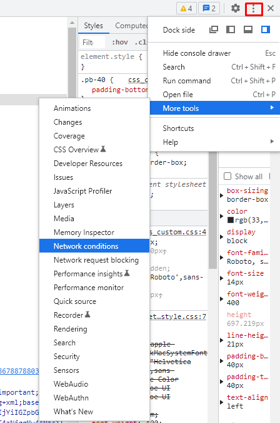Expand the display computed property
Viewport: 280px width, 423px height.
tap(222, 237)
